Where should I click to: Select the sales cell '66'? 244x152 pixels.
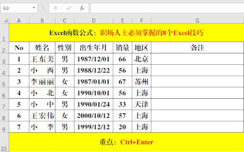tap(123, 59)
